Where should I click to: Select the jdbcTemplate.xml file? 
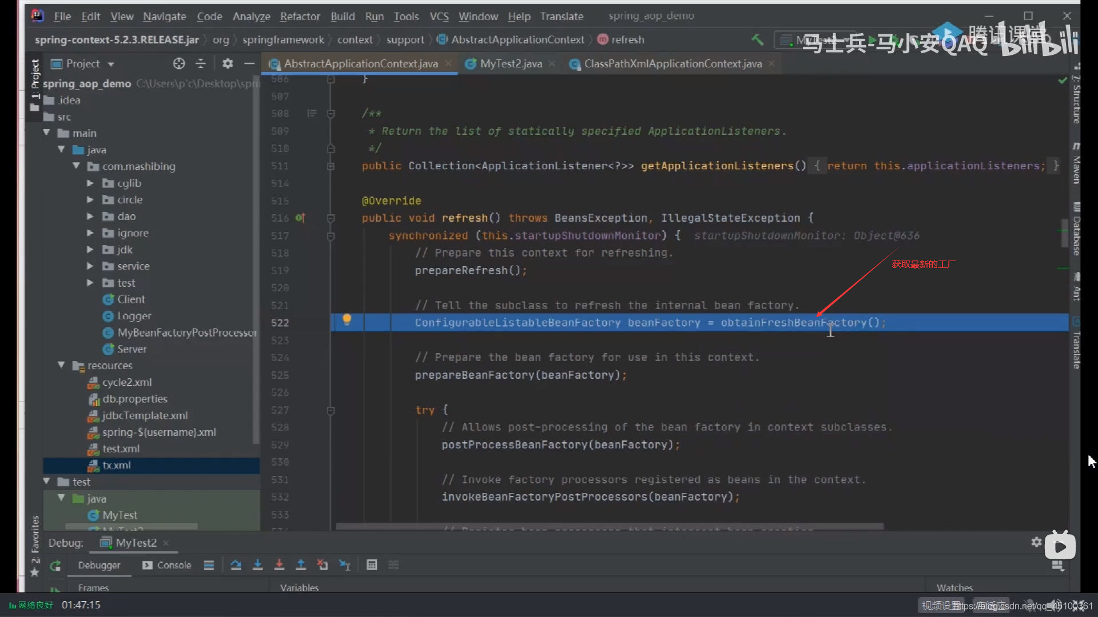tap(145, 415)
